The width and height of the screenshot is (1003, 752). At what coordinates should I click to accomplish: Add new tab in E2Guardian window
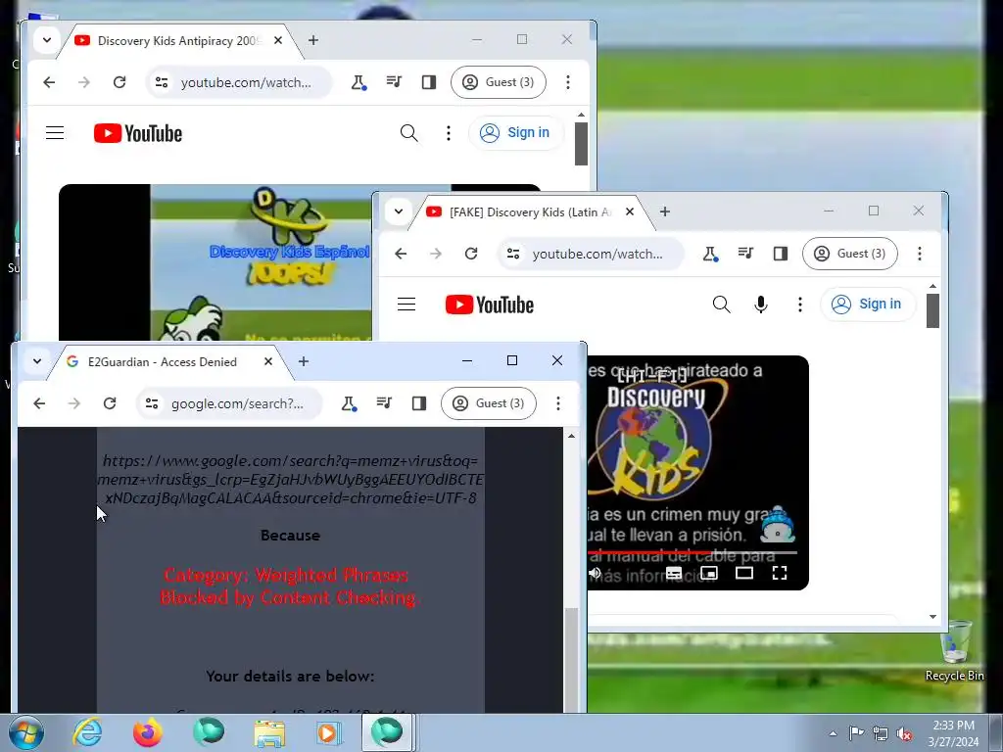pos(304,361)
